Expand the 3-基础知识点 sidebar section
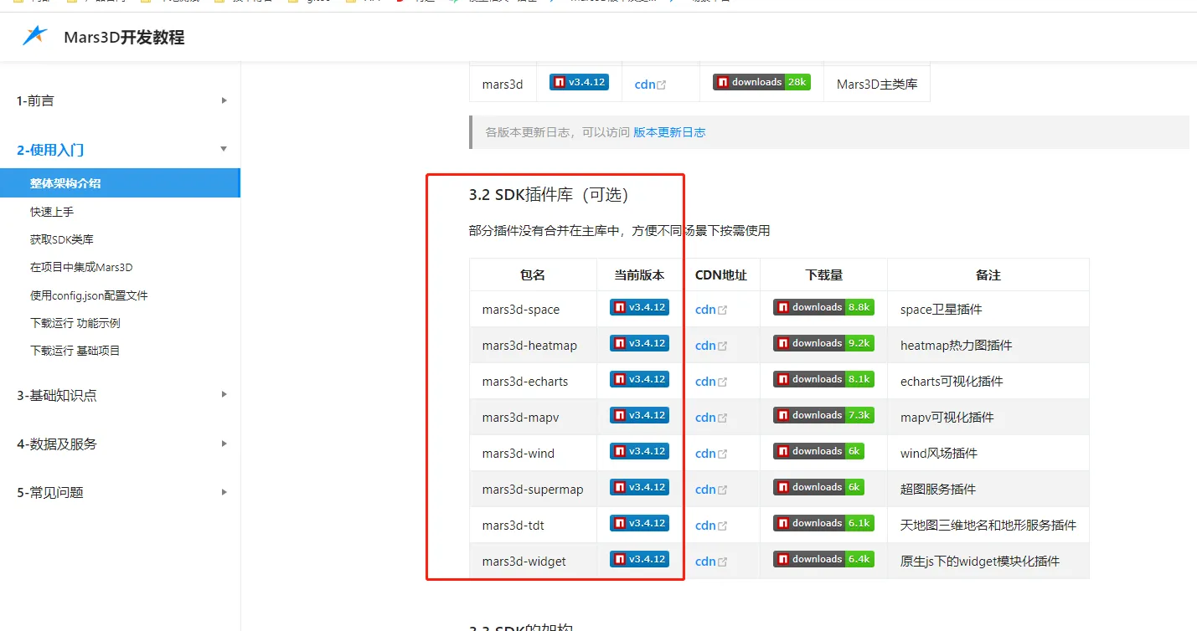The height and width of the screenshot is (631, 1197). 121,395
